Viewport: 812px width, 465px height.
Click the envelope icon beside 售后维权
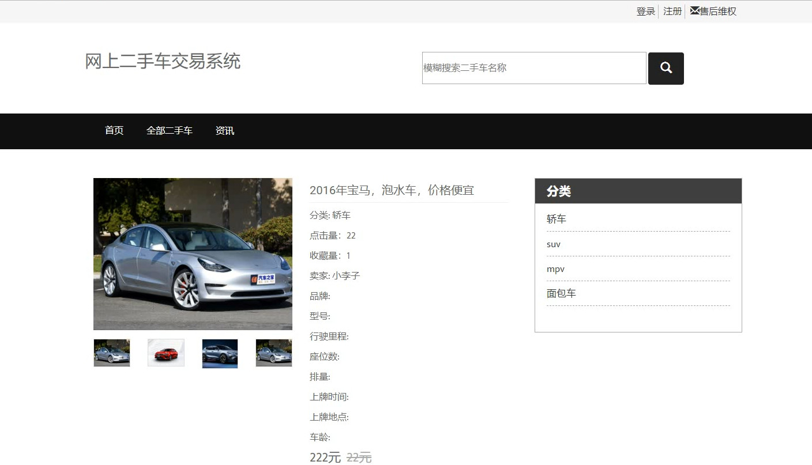[694, 10]
